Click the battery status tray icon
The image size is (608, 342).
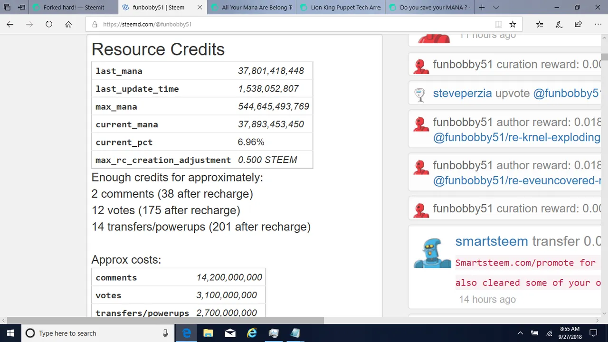point(534,333)
